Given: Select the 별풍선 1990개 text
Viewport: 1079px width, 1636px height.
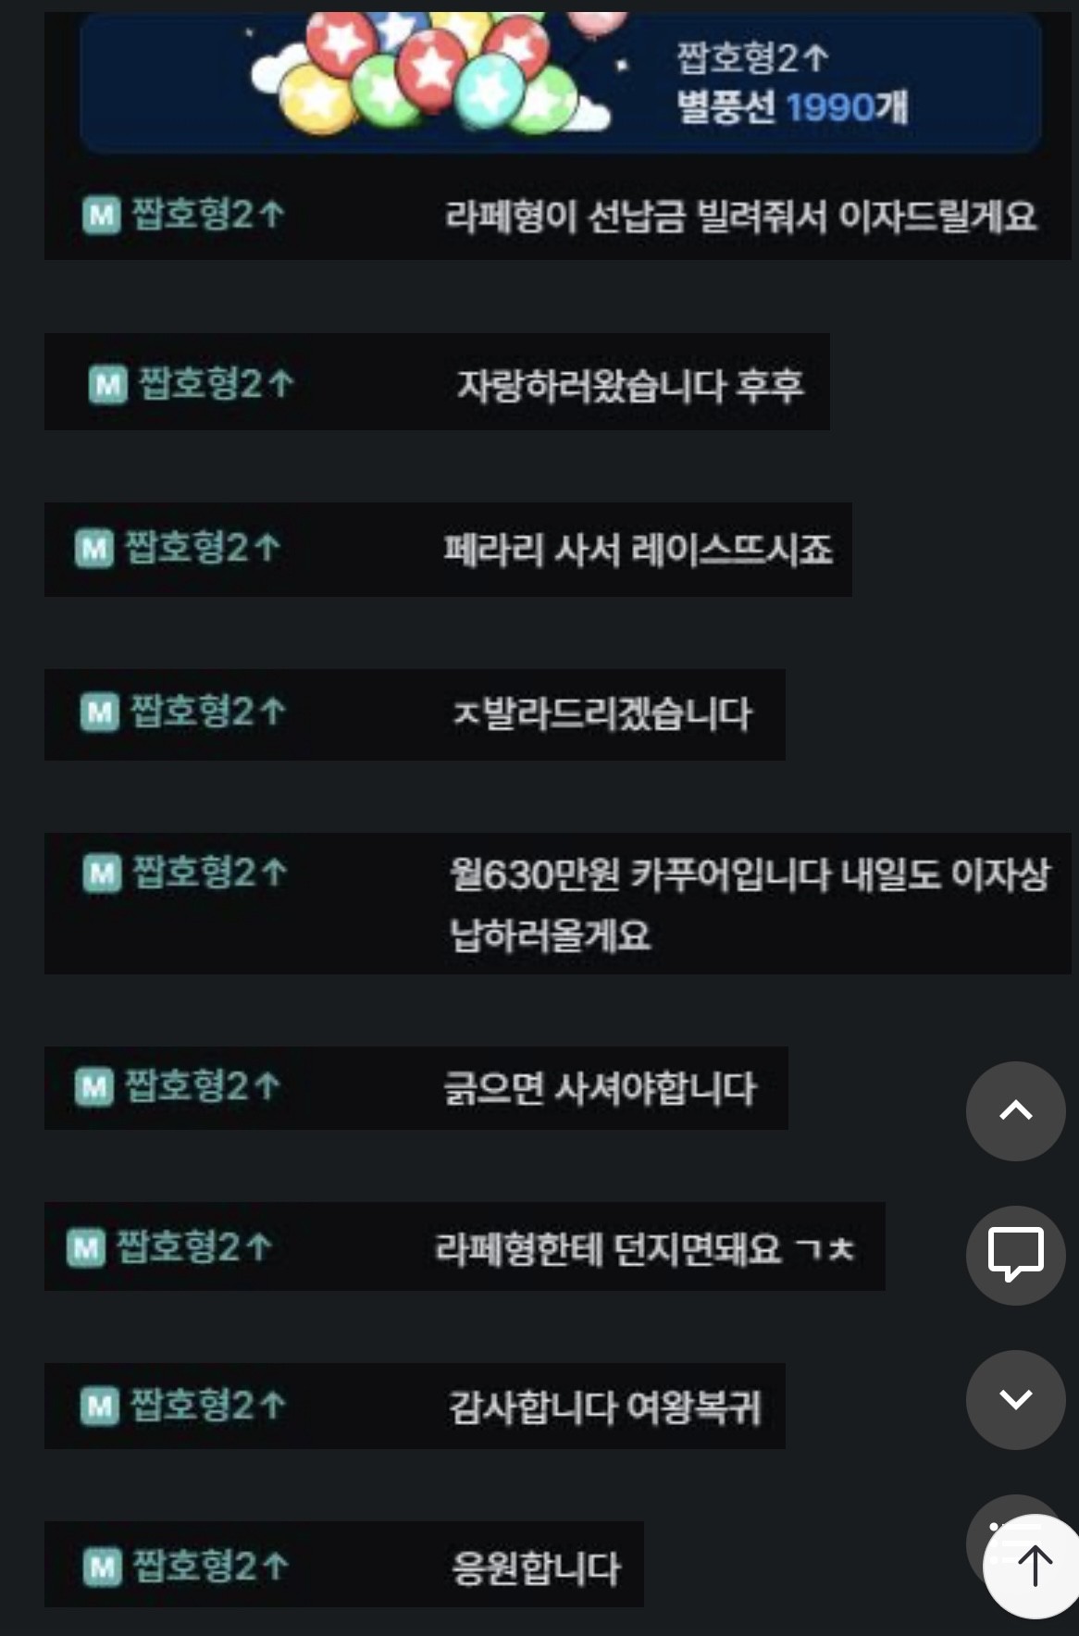Looking at the screenshot, I should point(792,107).
